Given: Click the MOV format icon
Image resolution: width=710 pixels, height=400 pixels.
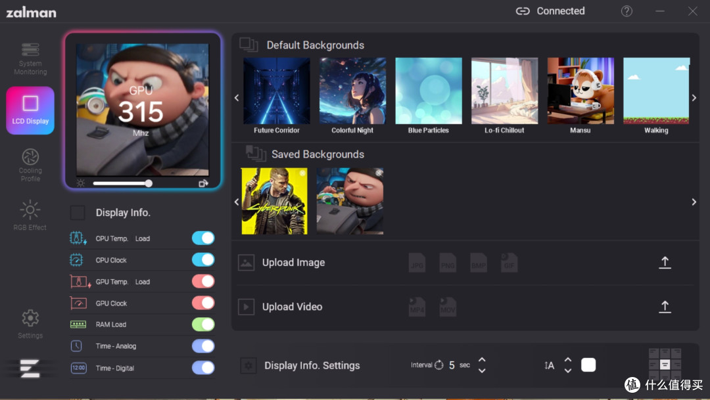Looking at the screenshot, I should (448, 307).
